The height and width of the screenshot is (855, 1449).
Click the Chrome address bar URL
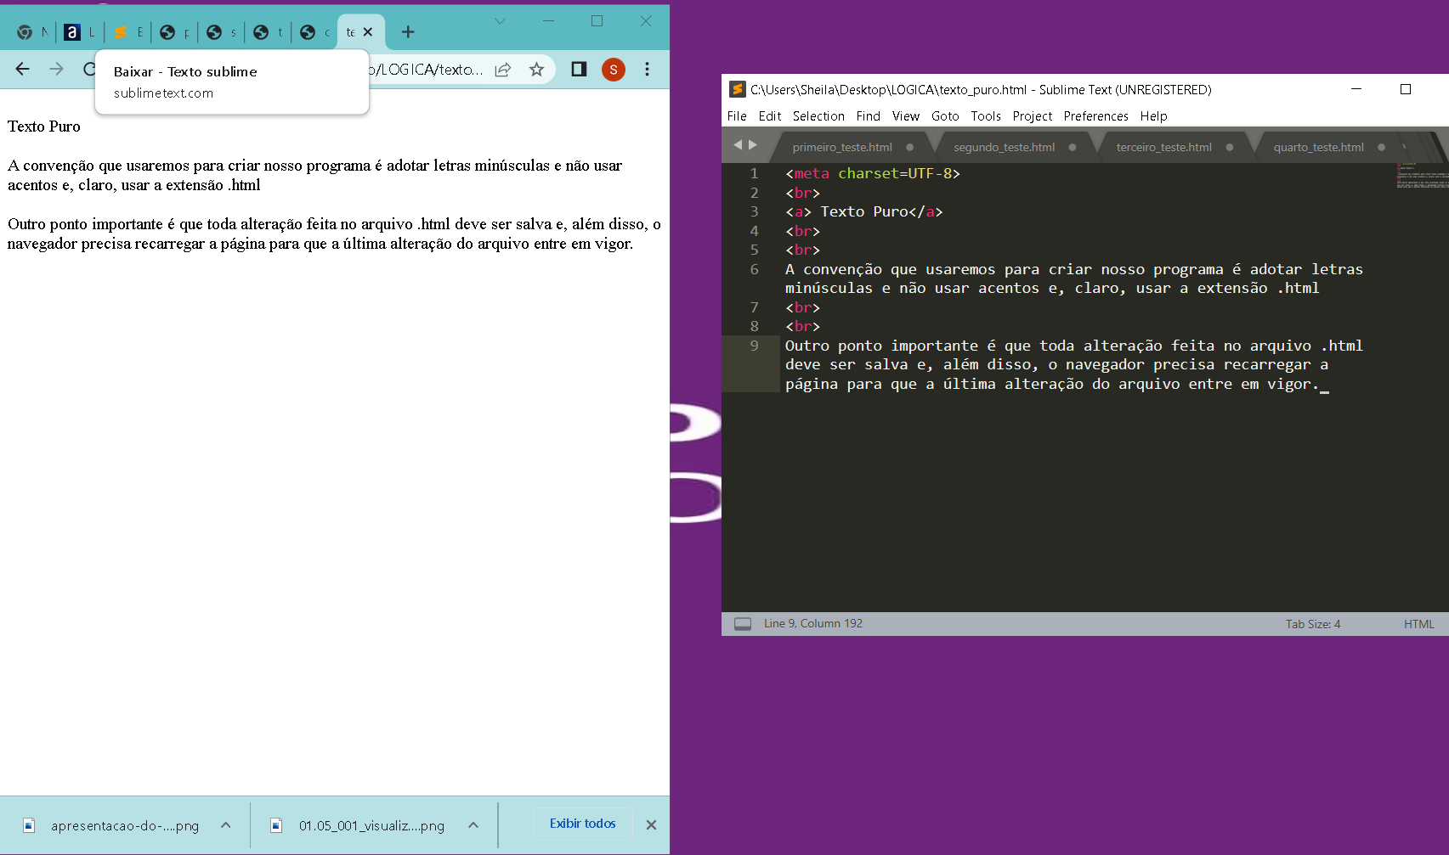427,70
